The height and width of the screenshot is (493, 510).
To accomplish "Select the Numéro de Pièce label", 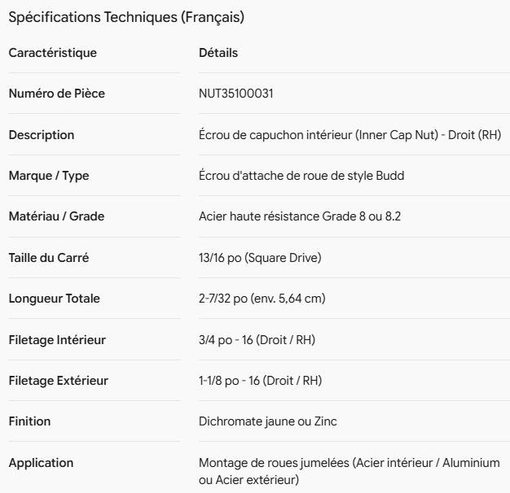I will tap(57, 94).
